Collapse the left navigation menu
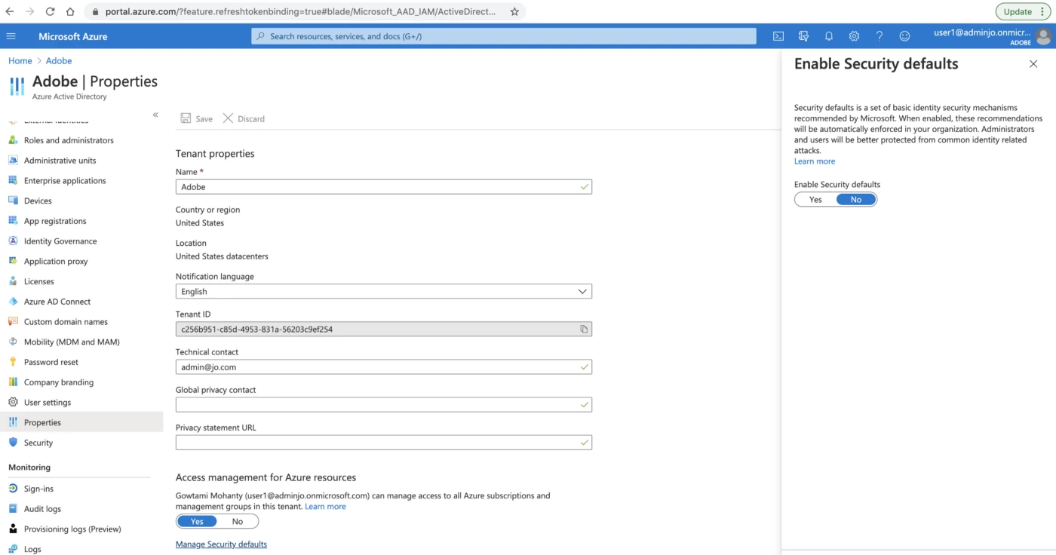The width and height of the screenshot is (1056, 555). click(x=155, y=115)
